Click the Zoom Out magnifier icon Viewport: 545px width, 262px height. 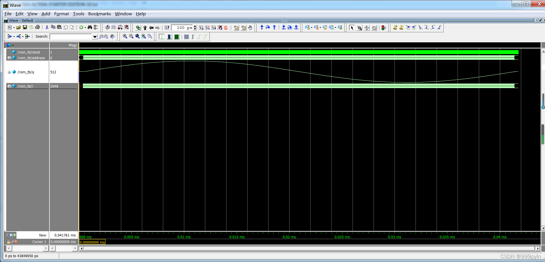131,36
